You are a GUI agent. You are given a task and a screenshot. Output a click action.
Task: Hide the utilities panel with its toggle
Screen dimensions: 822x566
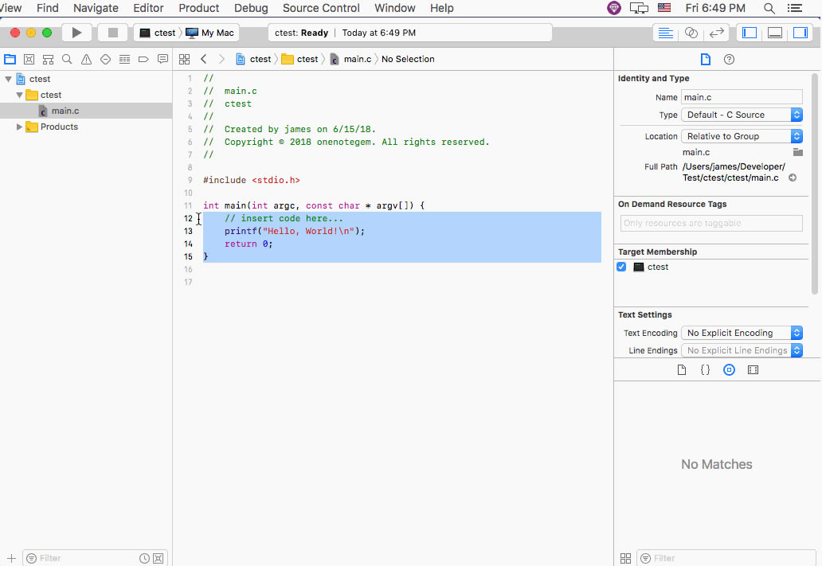[799, 32]
